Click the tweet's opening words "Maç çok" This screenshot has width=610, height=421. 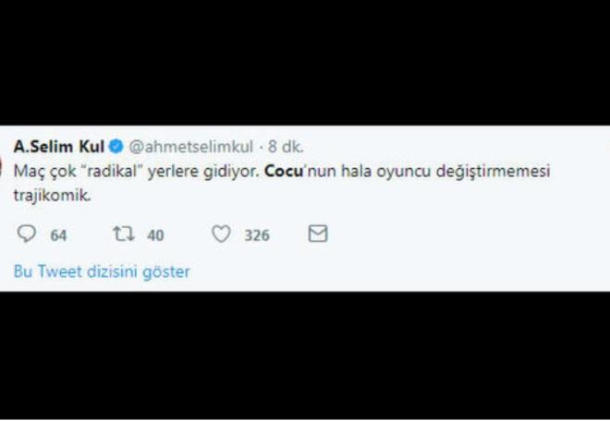(43, 172)
